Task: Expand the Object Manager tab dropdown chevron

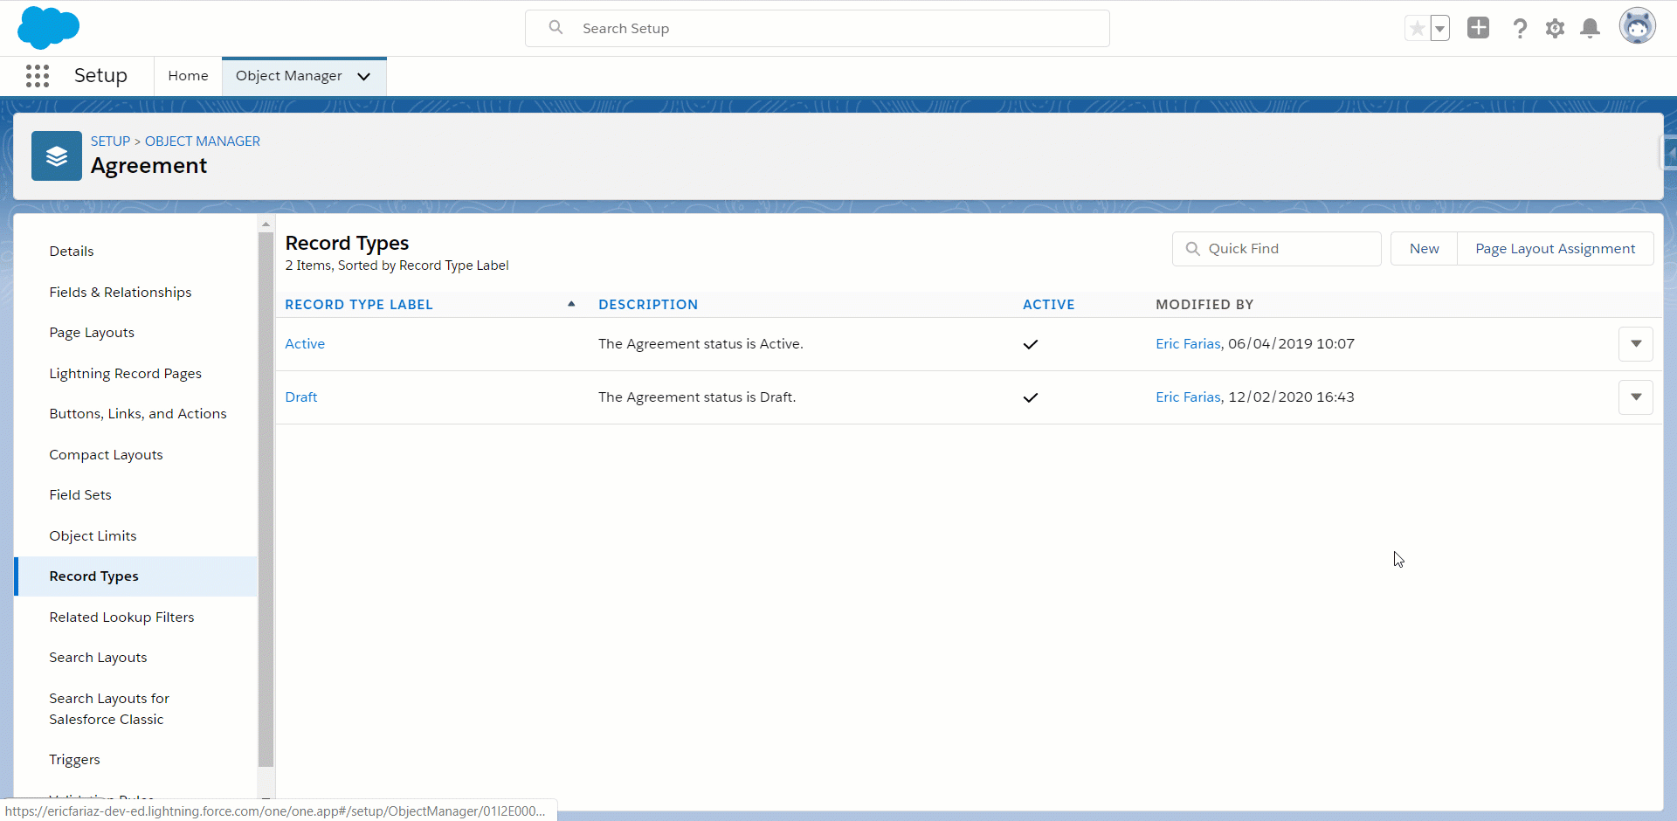Action: [x=364, y=77]
